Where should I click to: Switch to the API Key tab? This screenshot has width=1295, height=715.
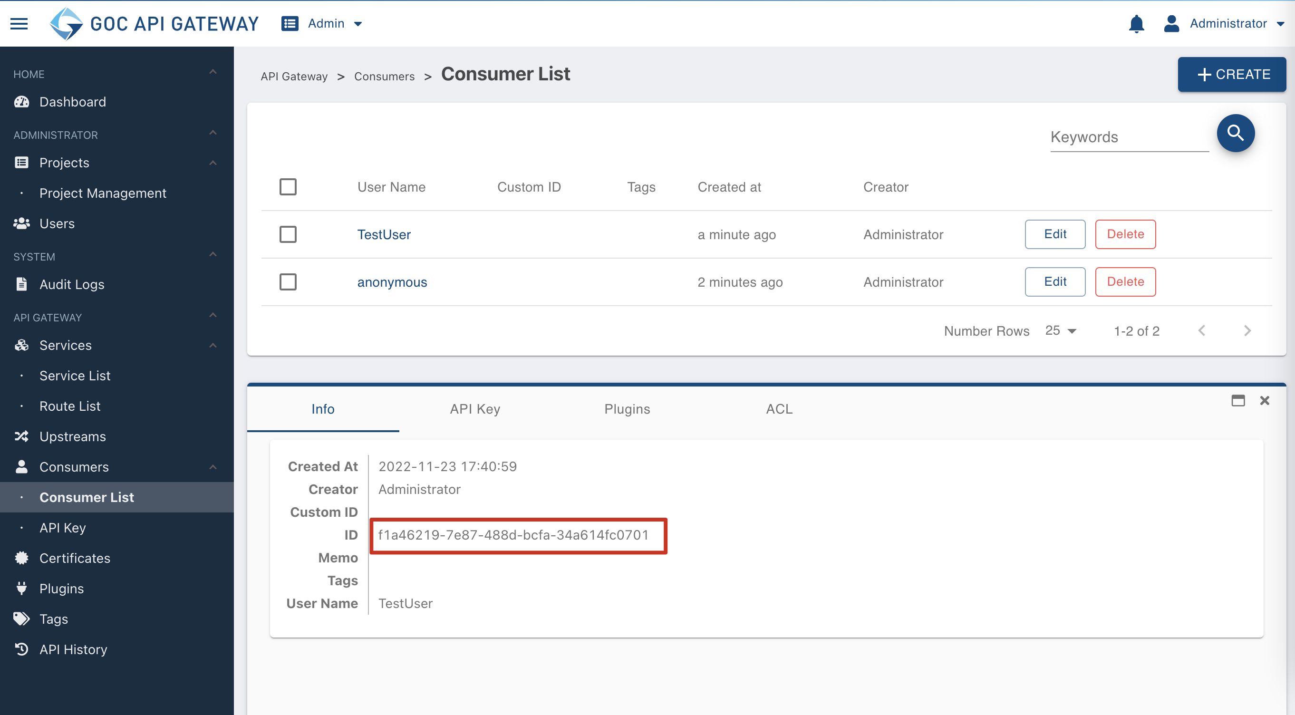pos(475,409)
